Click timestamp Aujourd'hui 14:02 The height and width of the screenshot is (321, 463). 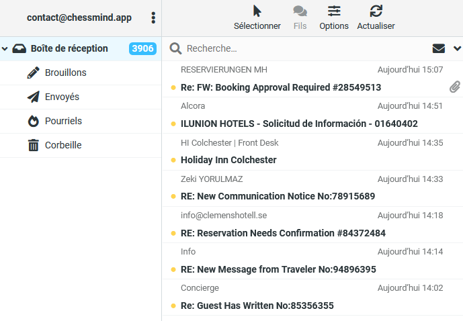(x=411, y=288)
